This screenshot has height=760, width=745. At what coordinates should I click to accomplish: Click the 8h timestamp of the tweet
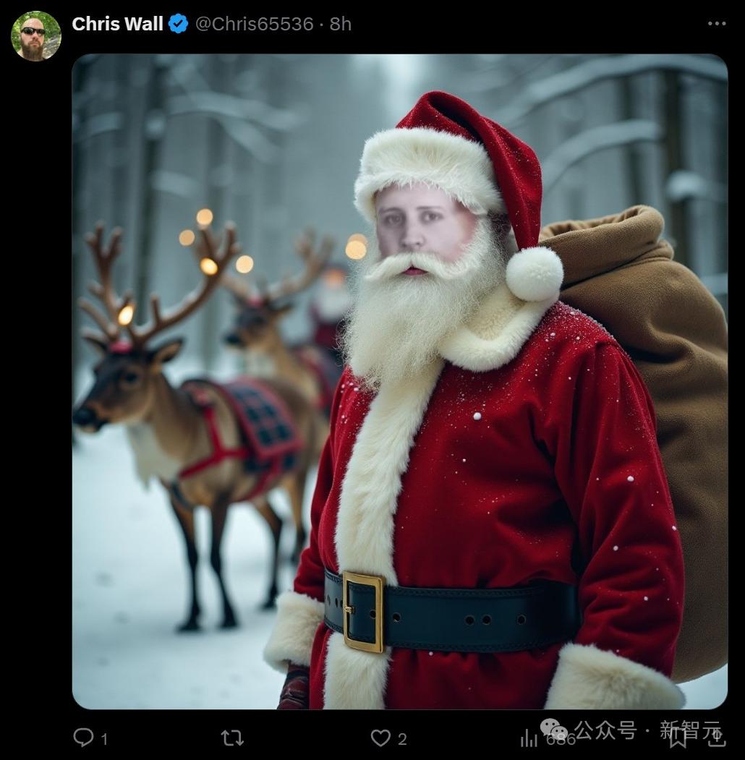click(x=341, y=24)
